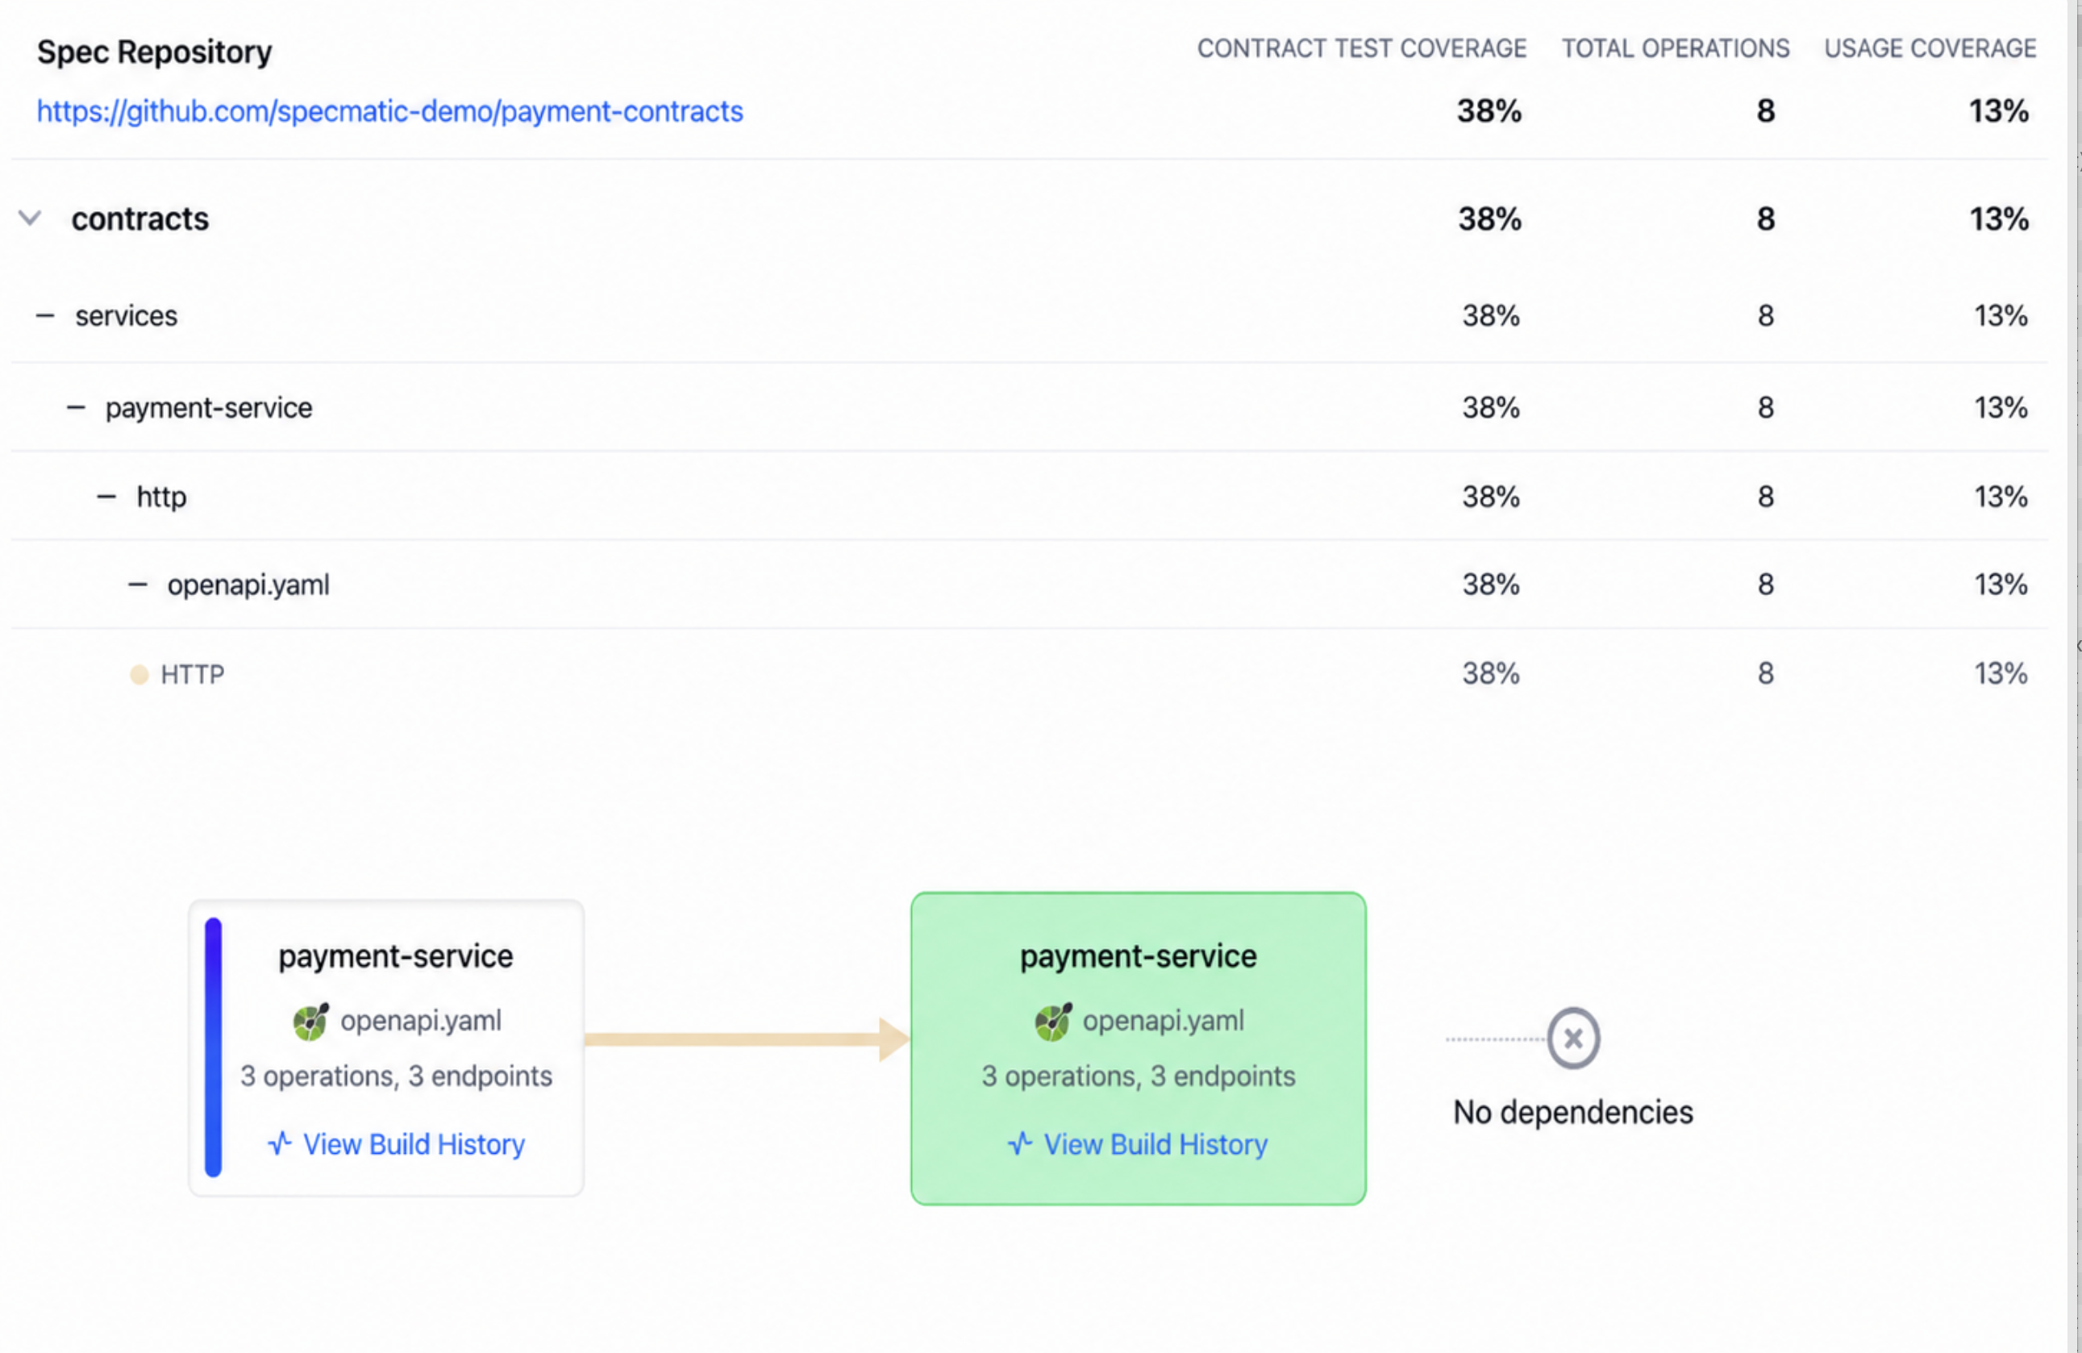Select payment-service in the spec tree
Screen dimensions: 2082x1353
(x=208, y=407)
